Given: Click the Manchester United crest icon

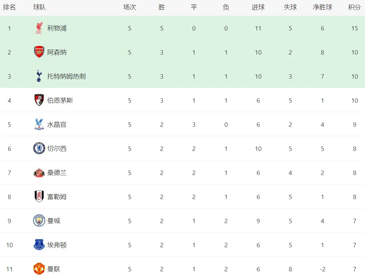Looking at the screenshot, I should (x=39, y=269).
